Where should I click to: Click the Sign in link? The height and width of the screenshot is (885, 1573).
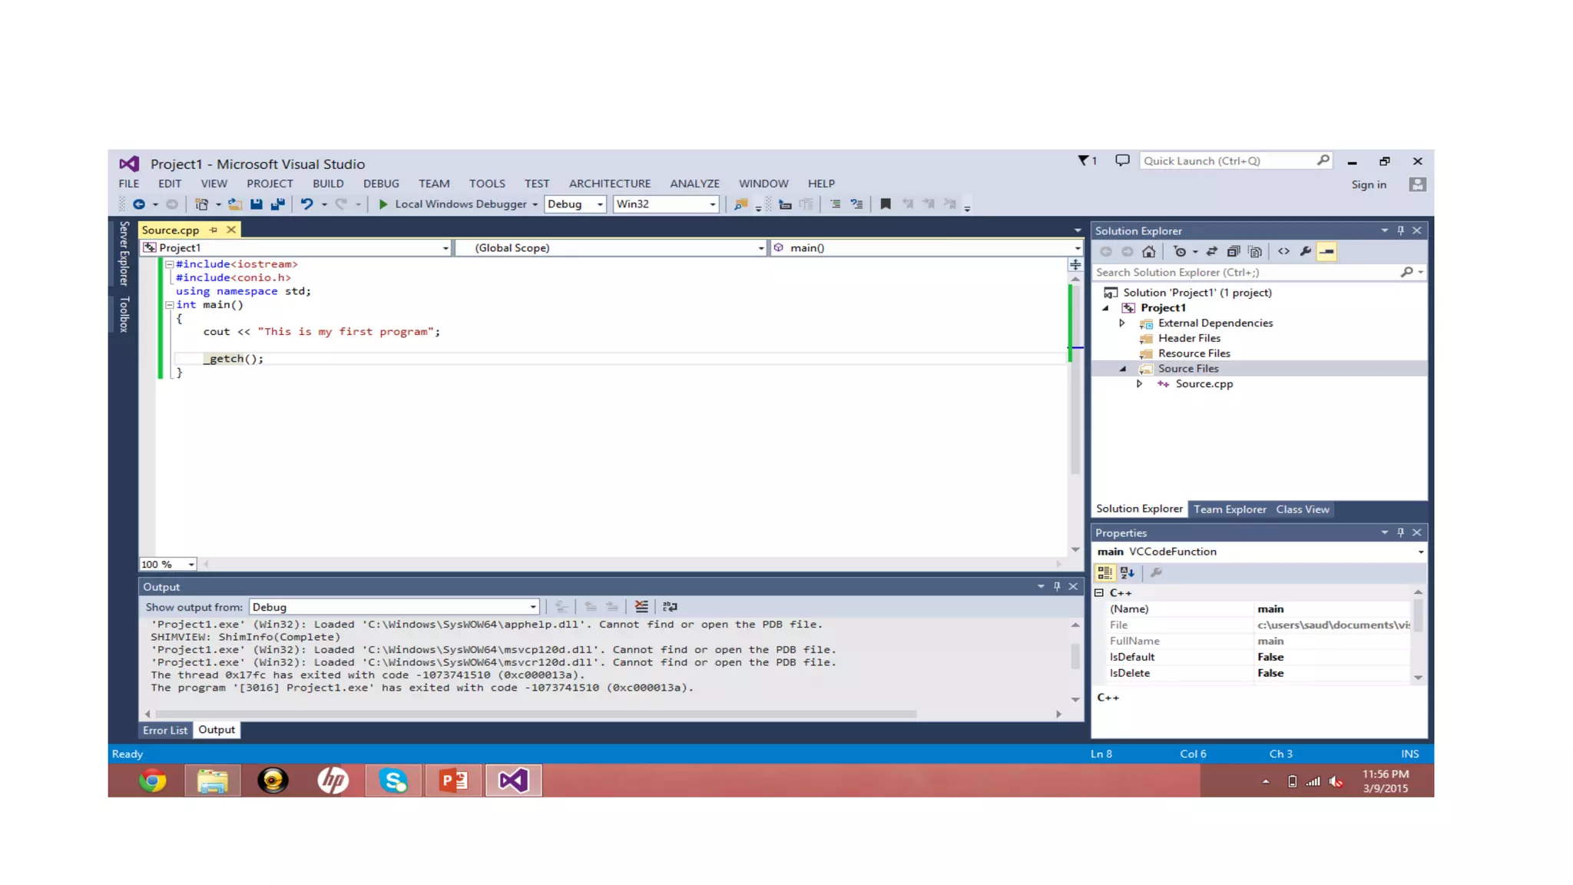[1369, 185]
